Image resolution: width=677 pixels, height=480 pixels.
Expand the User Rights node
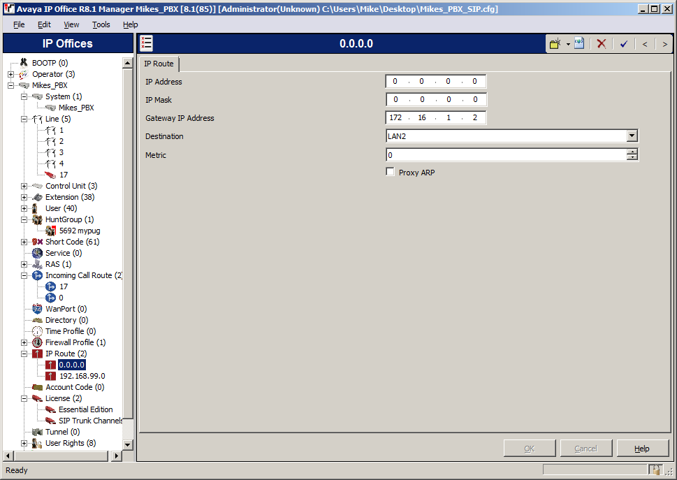tap(24, 443)
